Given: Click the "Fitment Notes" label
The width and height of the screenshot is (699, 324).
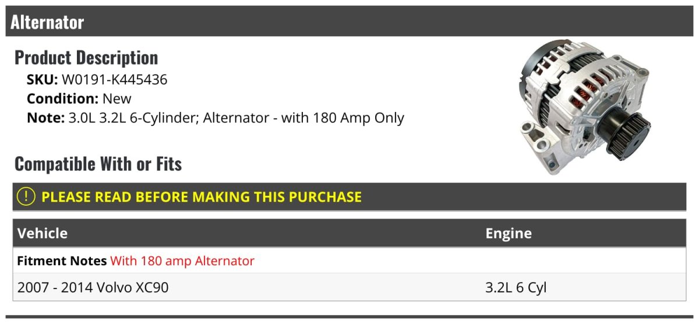Looking at the screenshot, I should click(x=62, y=261).
